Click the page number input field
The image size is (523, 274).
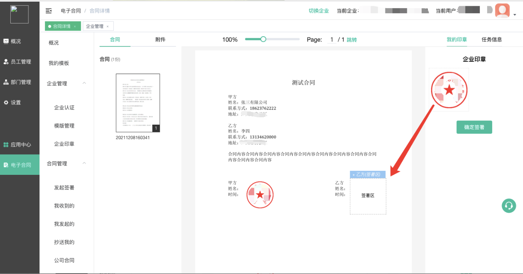pos(331,40)
